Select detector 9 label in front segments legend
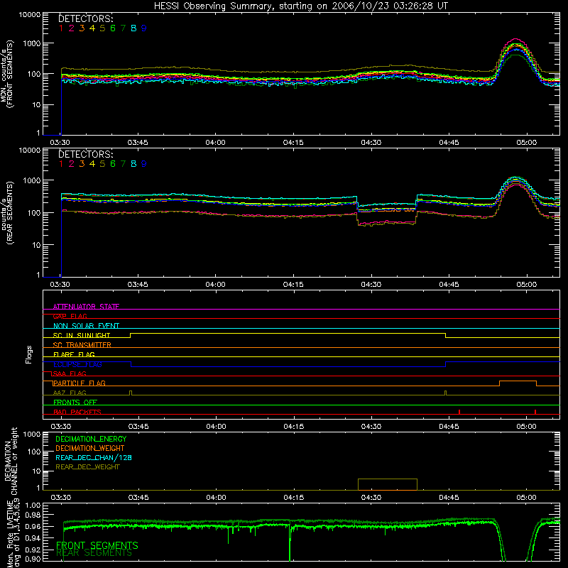The image size is (568, 568). click(x=144, y=28)
